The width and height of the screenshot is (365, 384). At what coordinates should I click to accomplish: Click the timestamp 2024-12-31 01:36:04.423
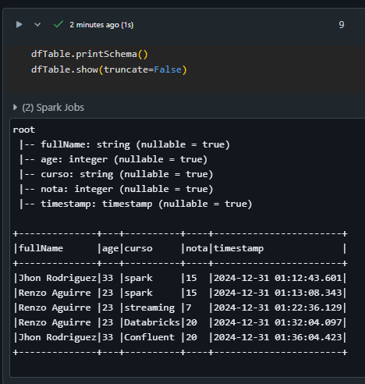[x=278, y=337]
